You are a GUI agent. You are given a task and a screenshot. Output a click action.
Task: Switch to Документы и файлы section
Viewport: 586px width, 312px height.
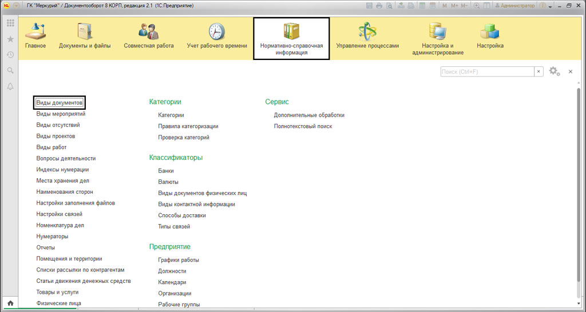click(x=85, y=36)
